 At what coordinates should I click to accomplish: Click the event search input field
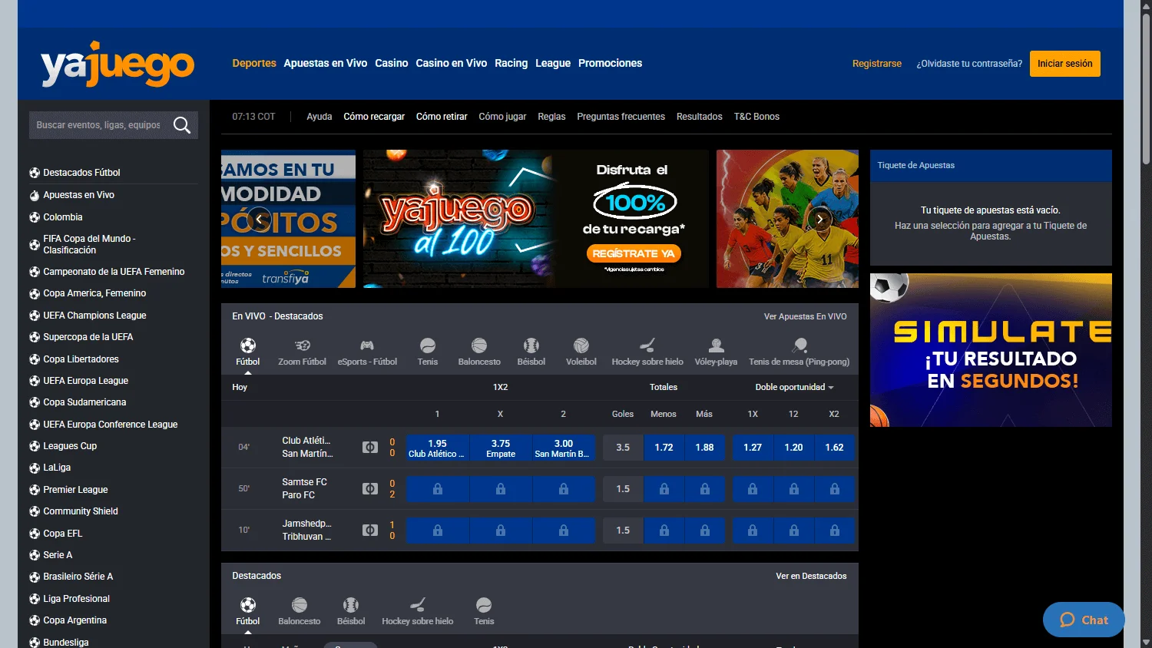100,124
